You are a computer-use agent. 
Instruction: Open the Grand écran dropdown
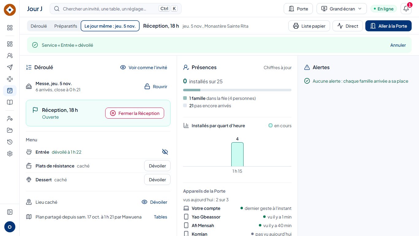click(x=342, y=9)
